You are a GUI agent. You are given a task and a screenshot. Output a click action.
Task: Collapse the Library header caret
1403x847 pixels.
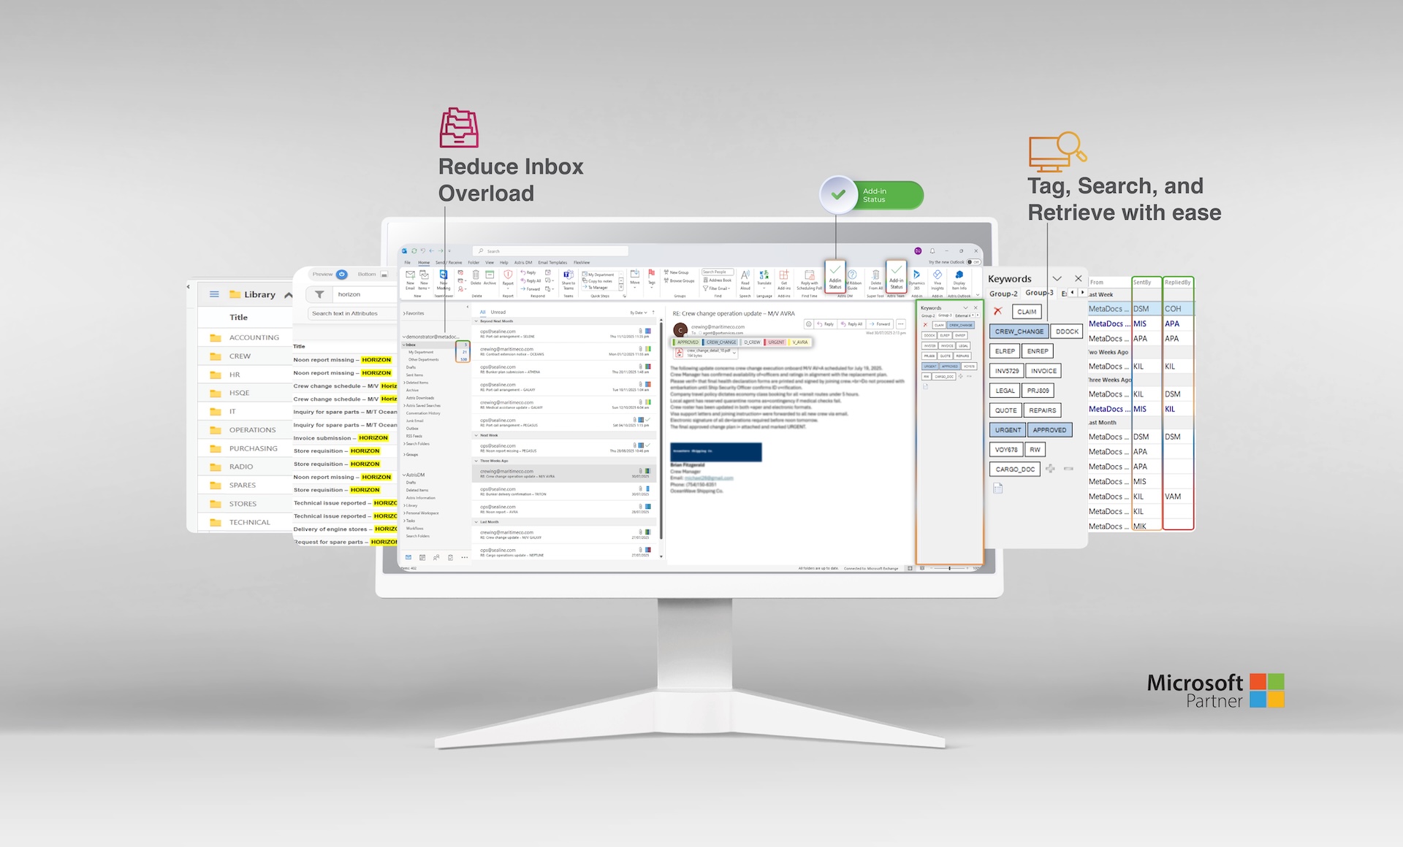point(288,295)
